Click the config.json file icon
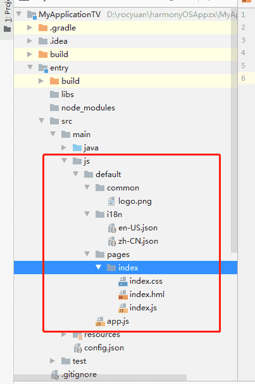 click(78, 348)
